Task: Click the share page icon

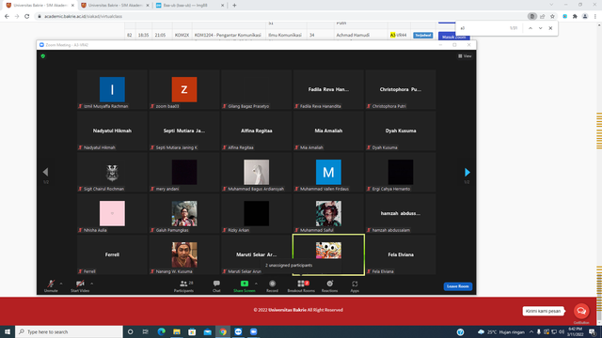Action: (x=542, y=17)
